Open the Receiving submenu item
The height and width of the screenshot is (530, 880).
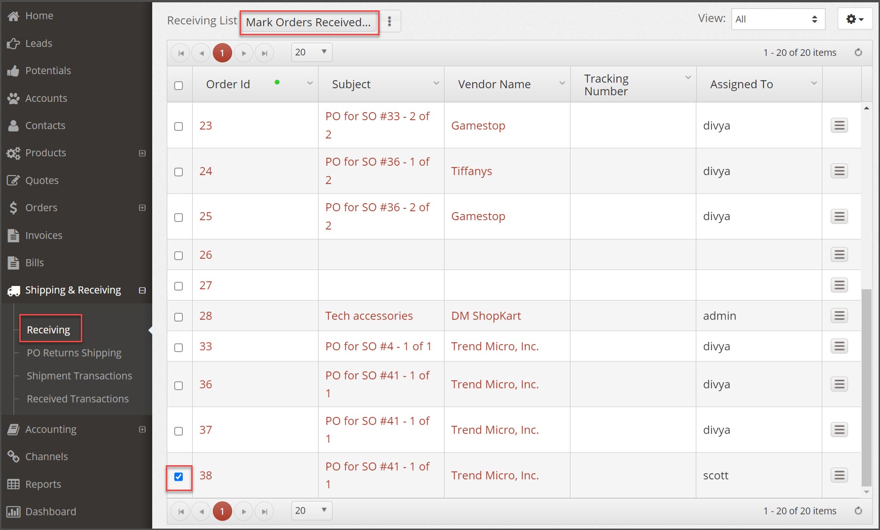48,330
